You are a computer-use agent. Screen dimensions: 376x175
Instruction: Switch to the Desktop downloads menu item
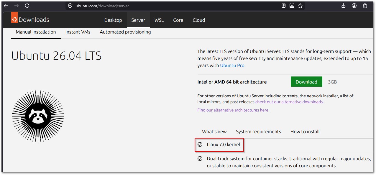113,20
